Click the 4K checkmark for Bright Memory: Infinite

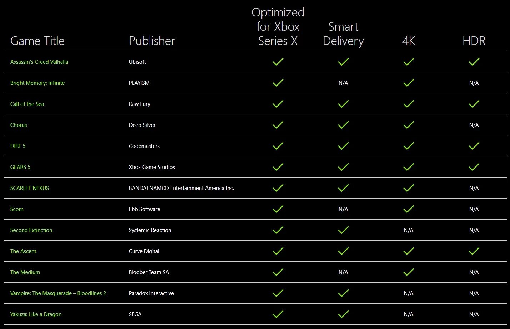(x=409, y=83)
